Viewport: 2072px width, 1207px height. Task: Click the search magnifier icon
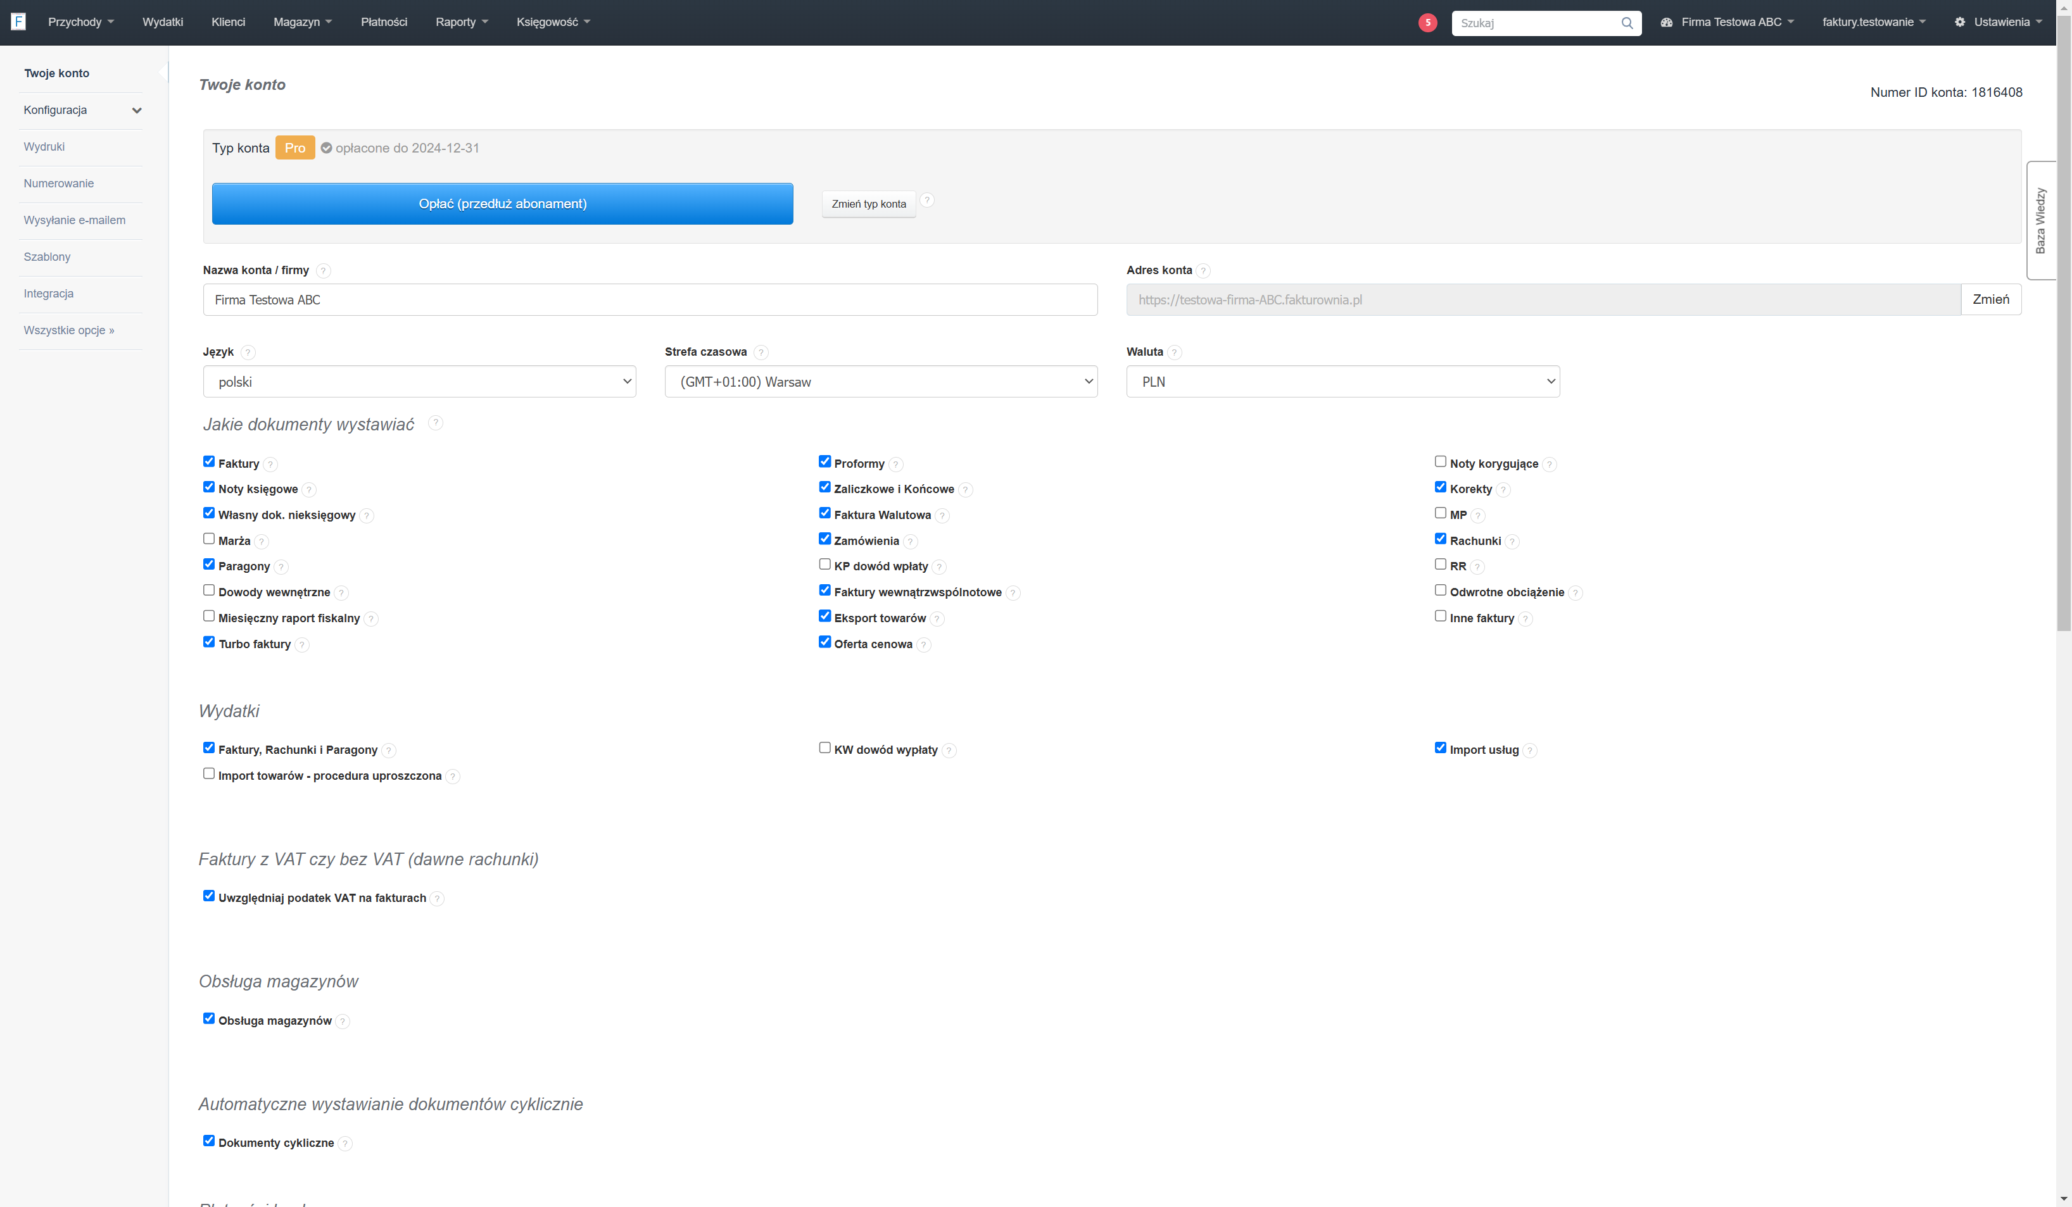point(1626,23)
